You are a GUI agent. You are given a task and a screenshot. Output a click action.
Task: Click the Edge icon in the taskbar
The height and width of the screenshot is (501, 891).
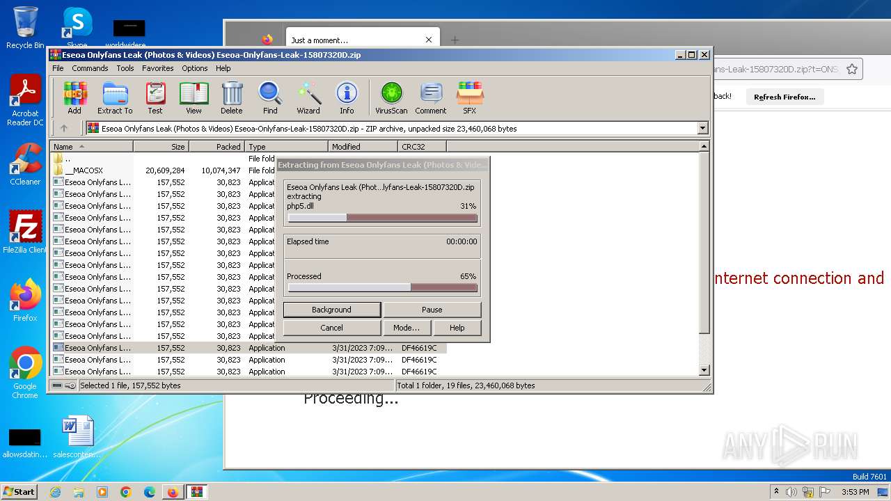(x=149, y=492)
